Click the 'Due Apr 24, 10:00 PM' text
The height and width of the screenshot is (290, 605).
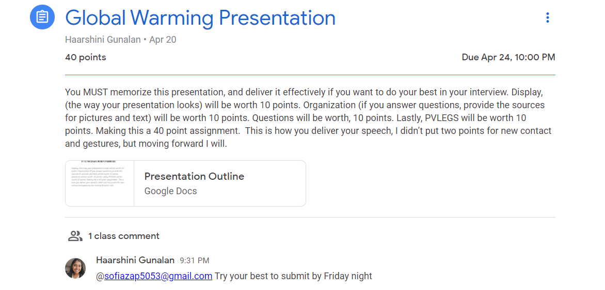[508, 57]
